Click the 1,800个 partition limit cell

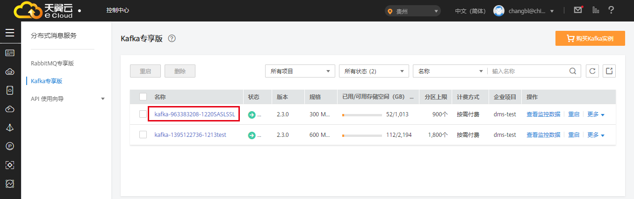[438, 135]
